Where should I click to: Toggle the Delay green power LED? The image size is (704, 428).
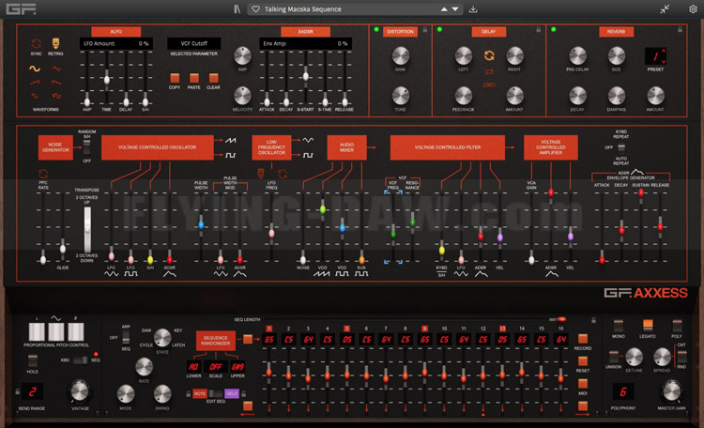[439, 30]
